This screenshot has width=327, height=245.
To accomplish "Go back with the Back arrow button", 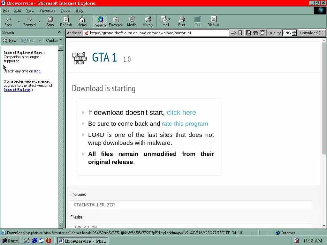I will click(8, 21).
